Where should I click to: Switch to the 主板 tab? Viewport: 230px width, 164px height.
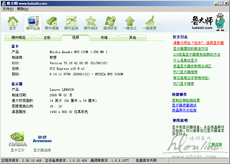pos(47,38)
